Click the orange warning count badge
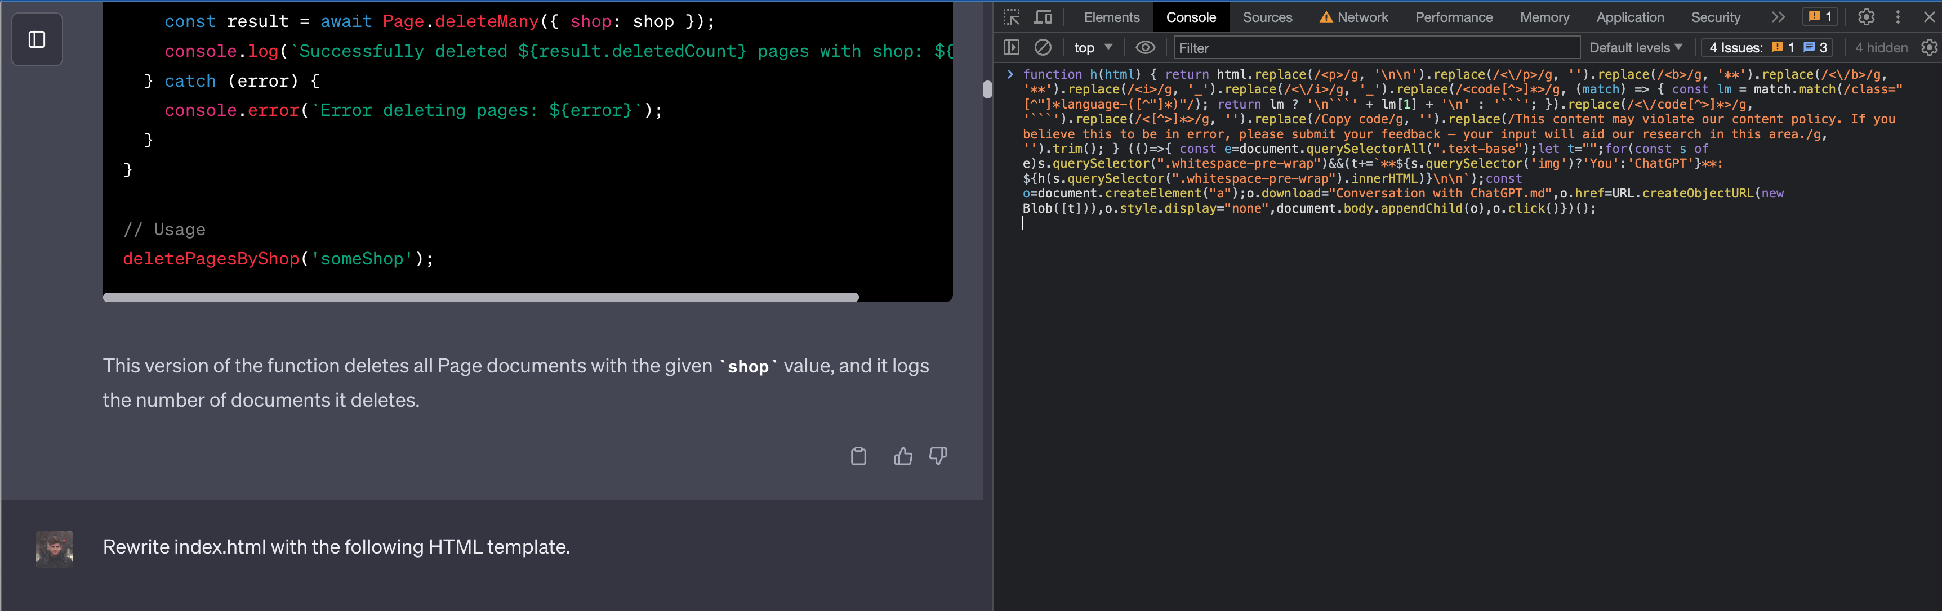The width and height of the screenshot is (1942, 611). [1820, 17]
